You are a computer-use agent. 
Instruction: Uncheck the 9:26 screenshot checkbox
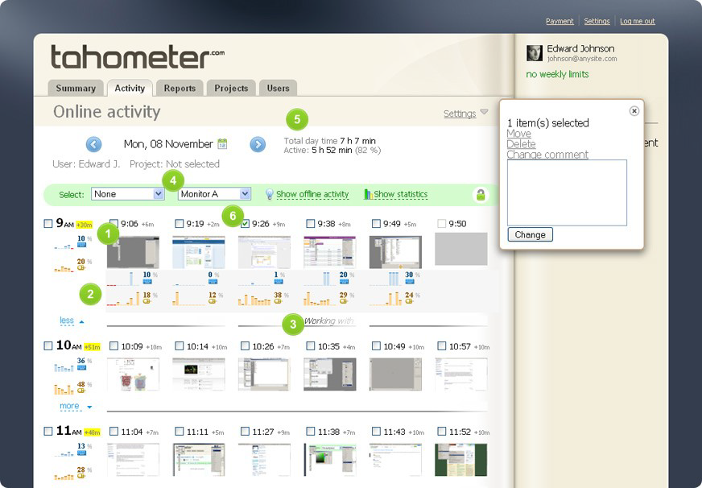pyautogui.click(x=245, y=223)
